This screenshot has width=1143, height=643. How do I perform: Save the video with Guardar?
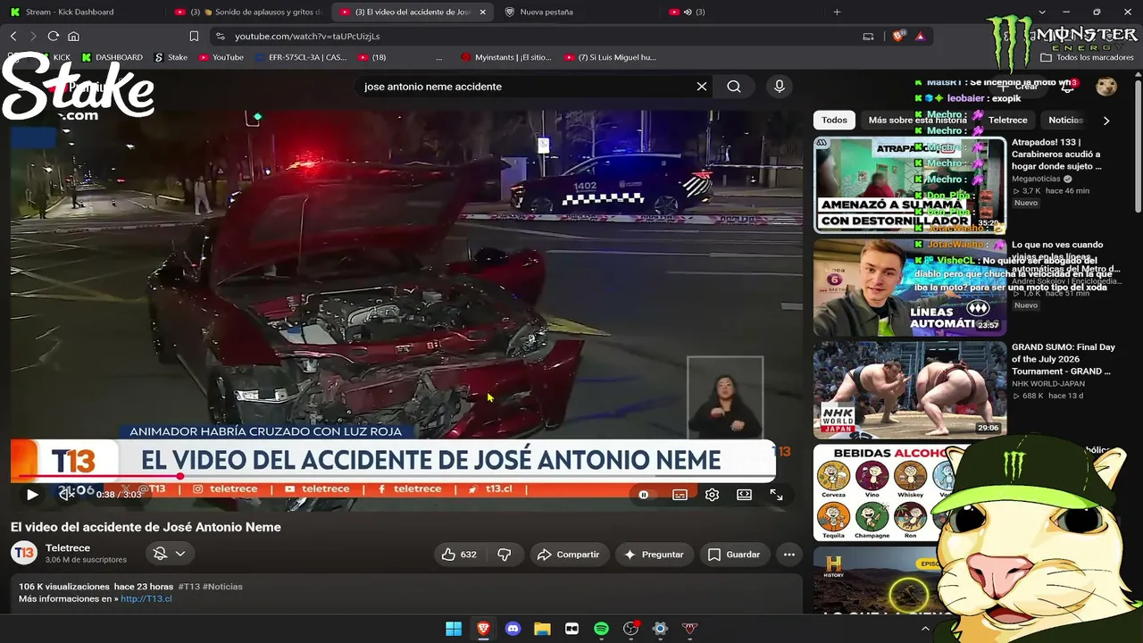pos(734,555)
